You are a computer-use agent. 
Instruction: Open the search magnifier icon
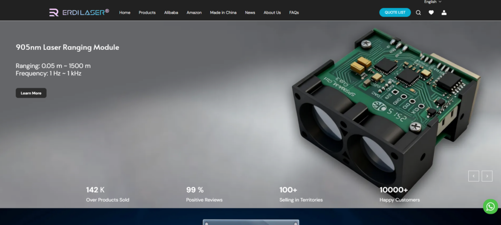click(x=418, y=12)
